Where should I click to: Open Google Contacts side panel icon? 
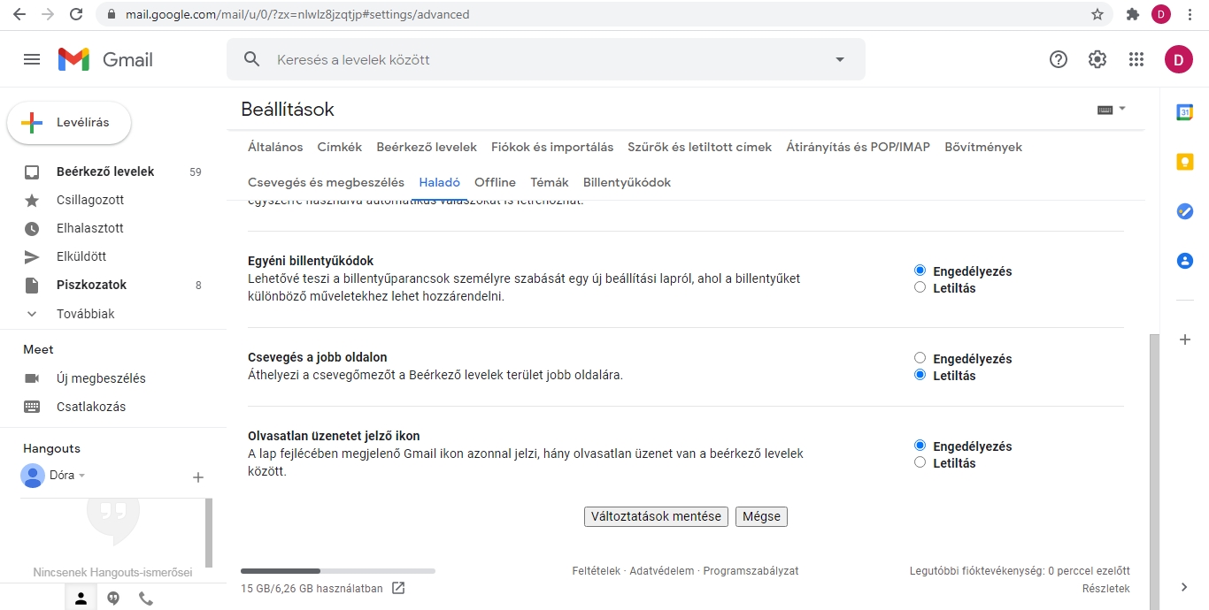click(1184, 261)
